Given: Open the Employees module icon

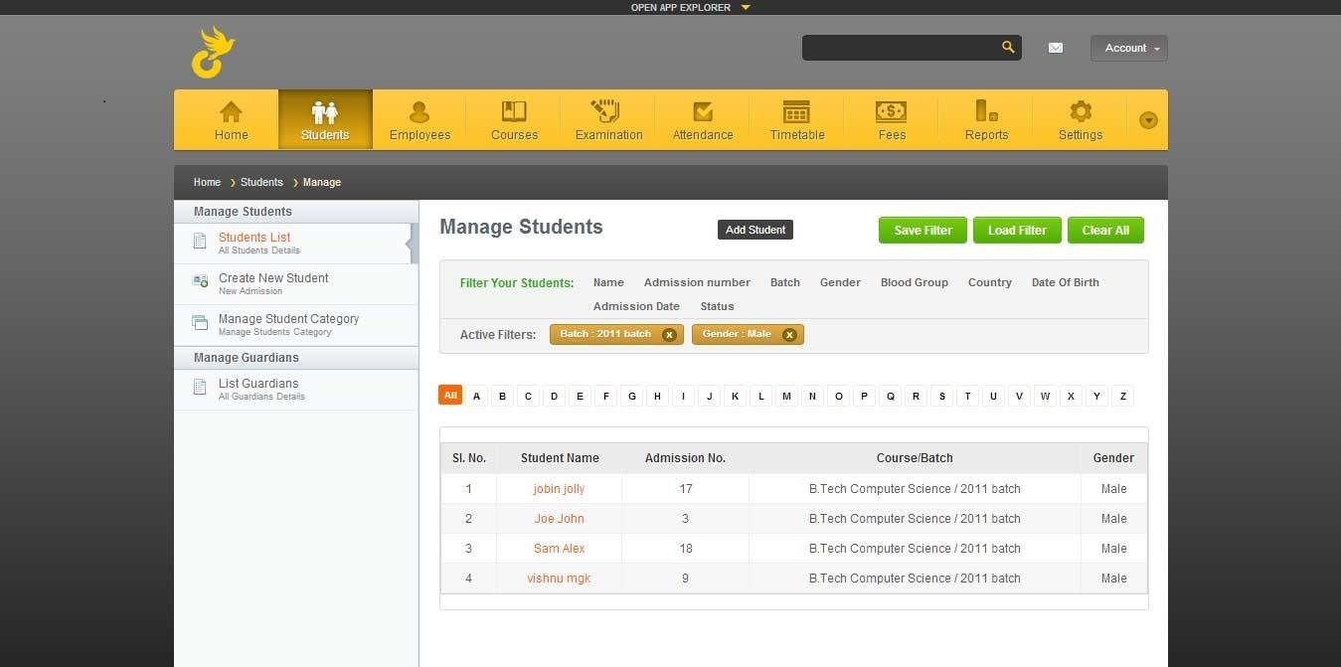Looking at the screenshot, I should (x=419, y=111).
